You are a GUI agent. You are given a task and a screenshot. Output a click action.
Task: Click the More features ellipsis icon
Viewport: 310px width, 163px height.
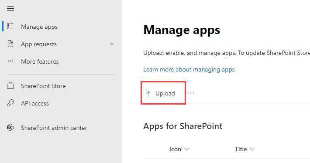click(x=10, y=61)
